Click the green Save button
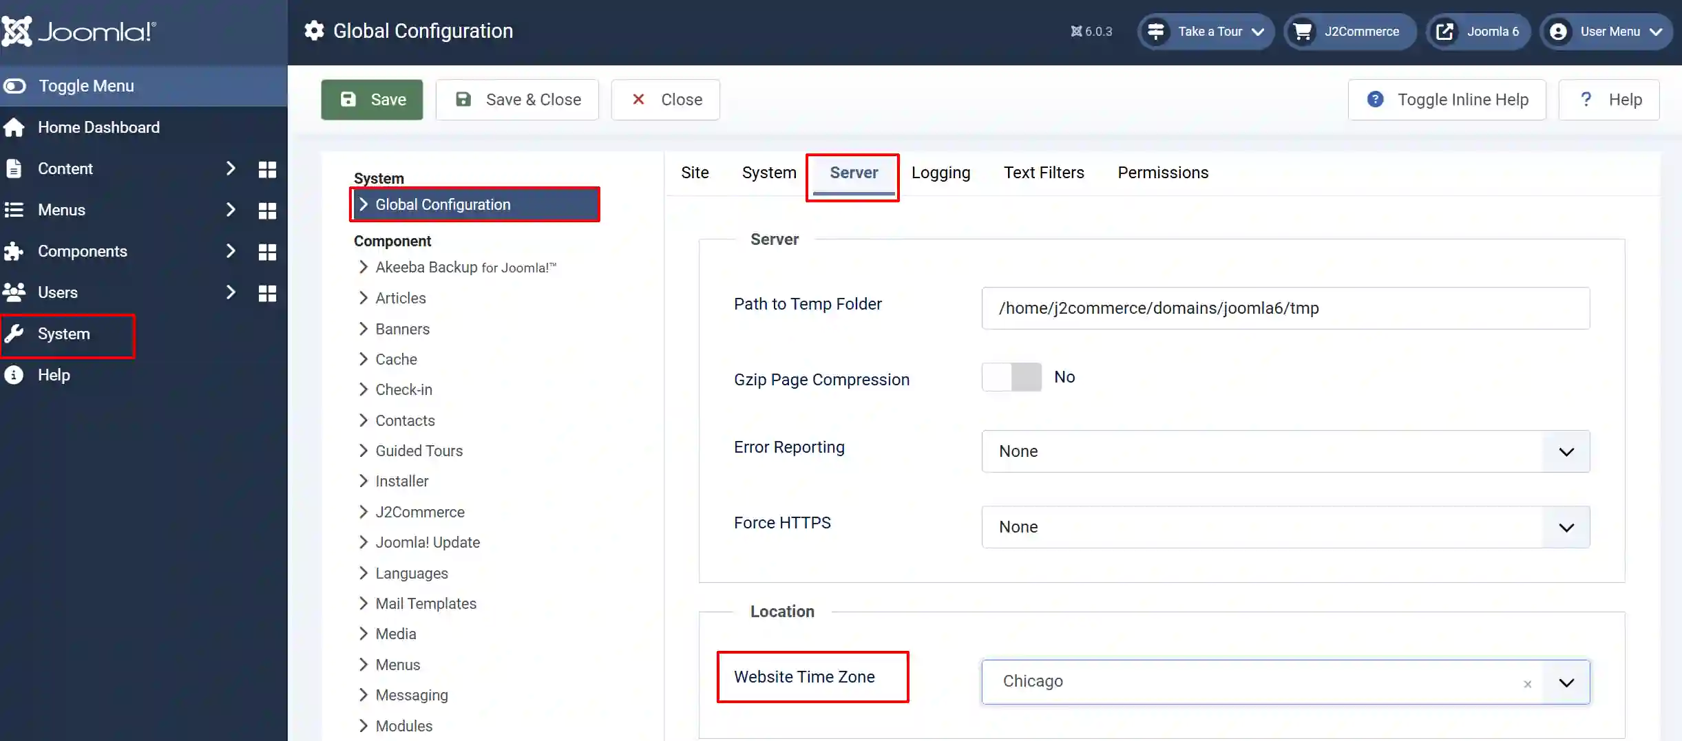The image size is (1682, 741). click(372, 100)
